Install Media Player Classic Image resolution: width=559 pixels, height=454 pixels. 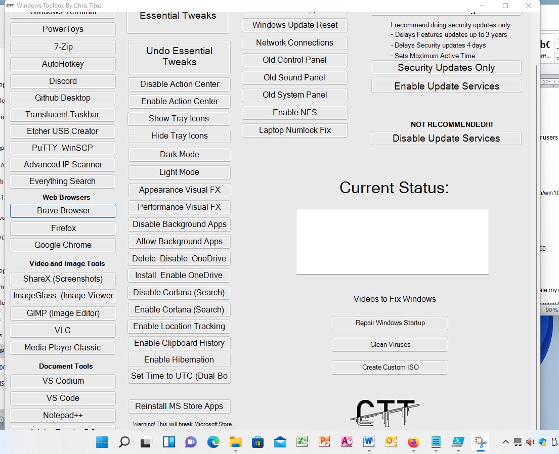tap(63, 347)
